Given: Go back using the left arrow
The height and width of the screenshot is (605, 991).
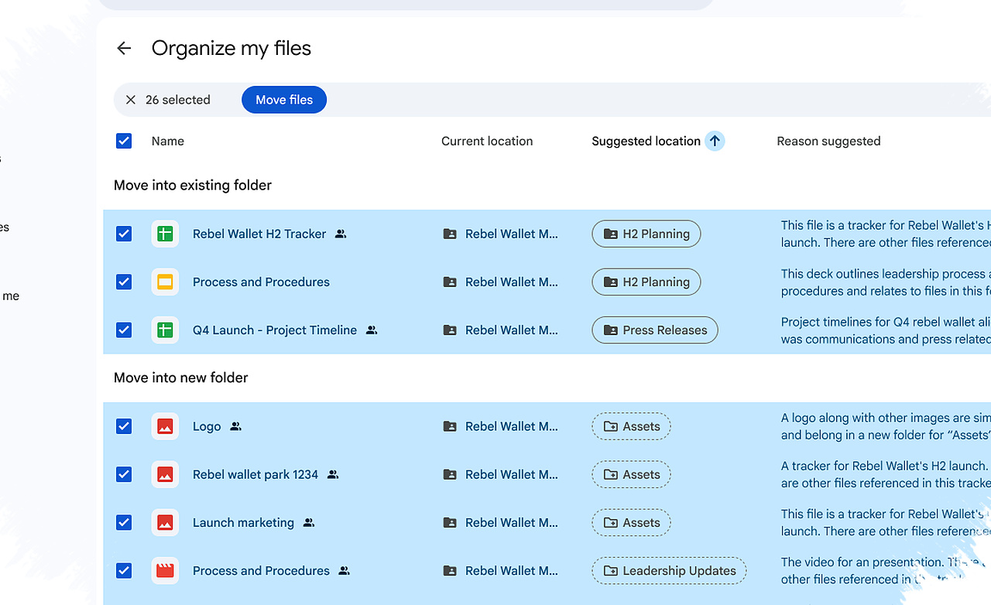Looking at the screenshot, I should click(124, 48).
